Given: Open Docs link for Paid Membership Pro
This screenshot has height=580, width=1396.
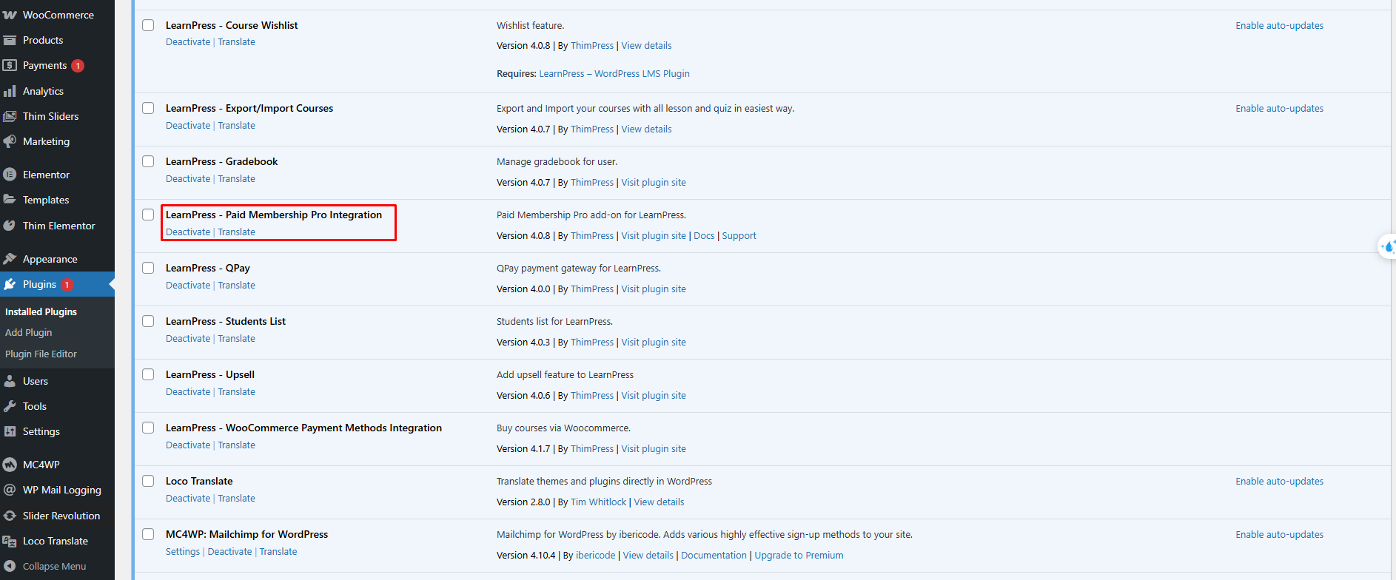Looking at the screenshot, I should (704, 235).
